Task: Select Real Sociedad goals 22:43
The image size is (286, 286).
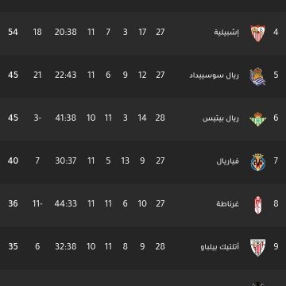Action: click(66, 75)
